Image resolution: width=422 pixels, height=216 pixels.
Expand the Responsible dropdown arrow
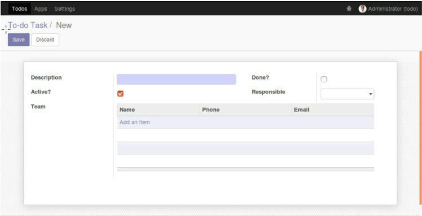coord(371,94)
